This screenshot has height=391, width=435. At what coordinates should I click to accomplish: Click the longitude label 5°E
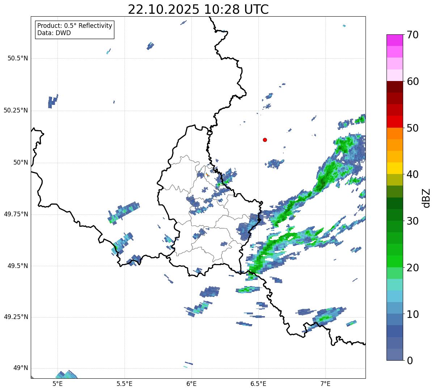point(58,383)
